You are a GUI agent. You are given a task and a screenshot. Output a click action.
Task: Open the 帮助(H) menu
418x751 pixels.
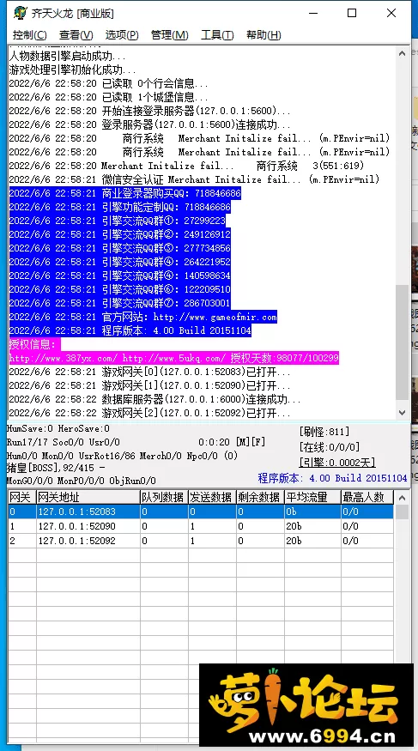[x=264, y=35]
